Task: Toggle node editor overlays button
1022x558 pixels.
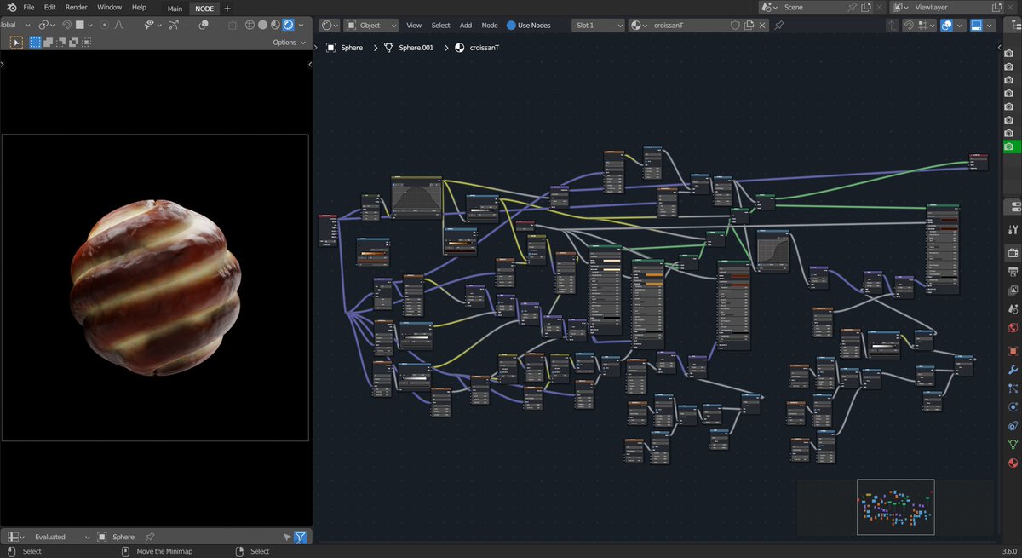Action: click(946, 26)
